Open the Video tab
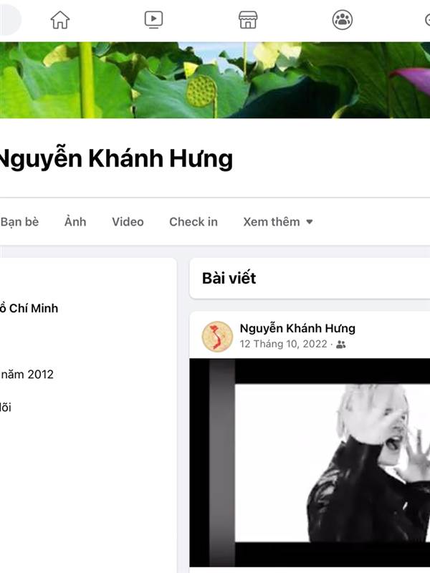Screen dimensions: 430x573 point(128,222)
